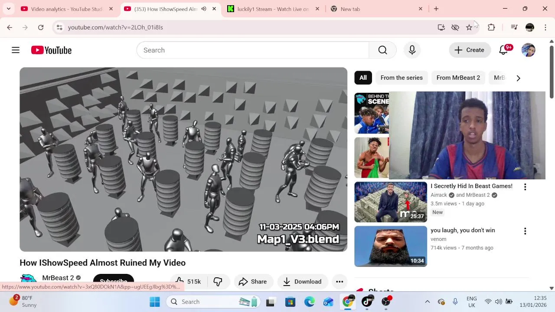
Task: Dislike the video with thumbs down
Action: [x=218, y=282]
